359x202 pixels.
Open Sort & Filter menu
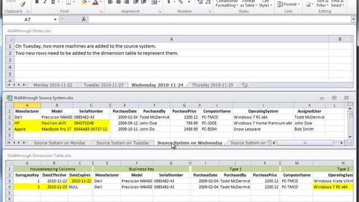point(323,3)
